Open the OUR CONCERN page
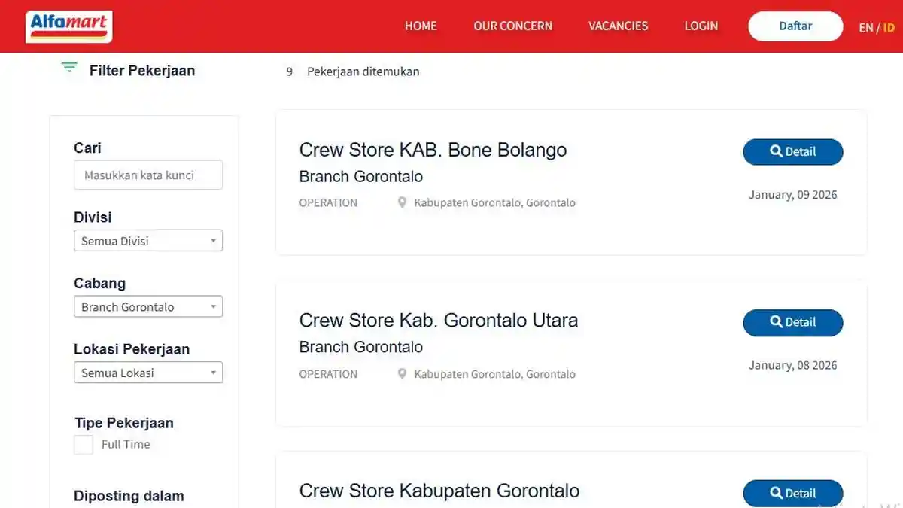This screenshot has height=508, width=903. [512, 26]
